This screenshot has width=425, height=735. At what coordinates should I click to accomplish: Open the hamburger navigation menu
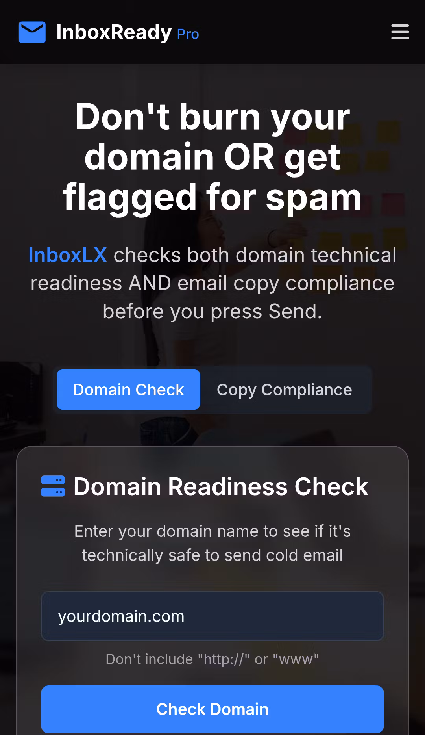(x=400, y=32)
